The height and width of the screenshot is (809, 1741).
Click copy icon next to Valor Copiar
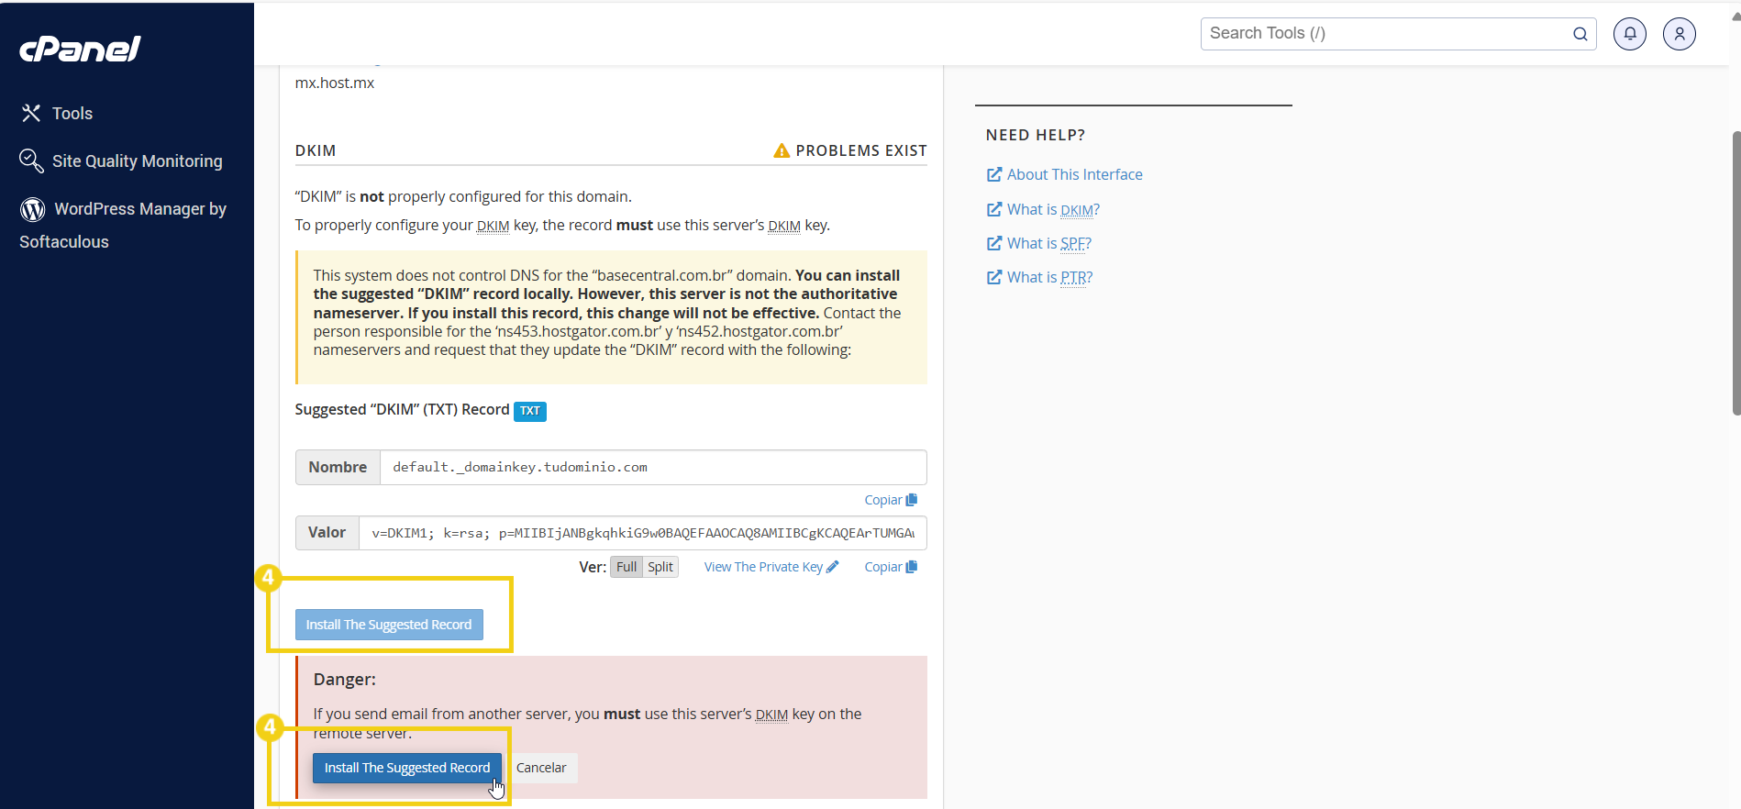coord(912,567)
